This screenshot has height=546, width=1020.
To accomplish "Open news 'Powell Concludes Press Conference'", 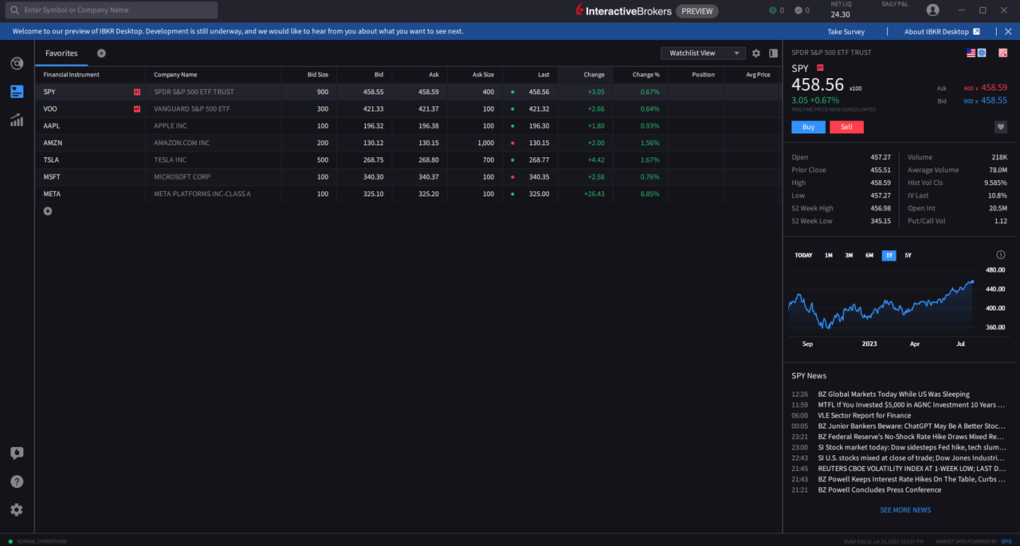I will tap(880, 490).
